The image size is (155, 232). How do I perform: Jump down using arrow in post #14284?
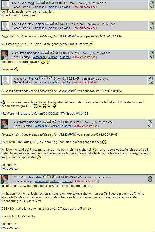[152, 28]
